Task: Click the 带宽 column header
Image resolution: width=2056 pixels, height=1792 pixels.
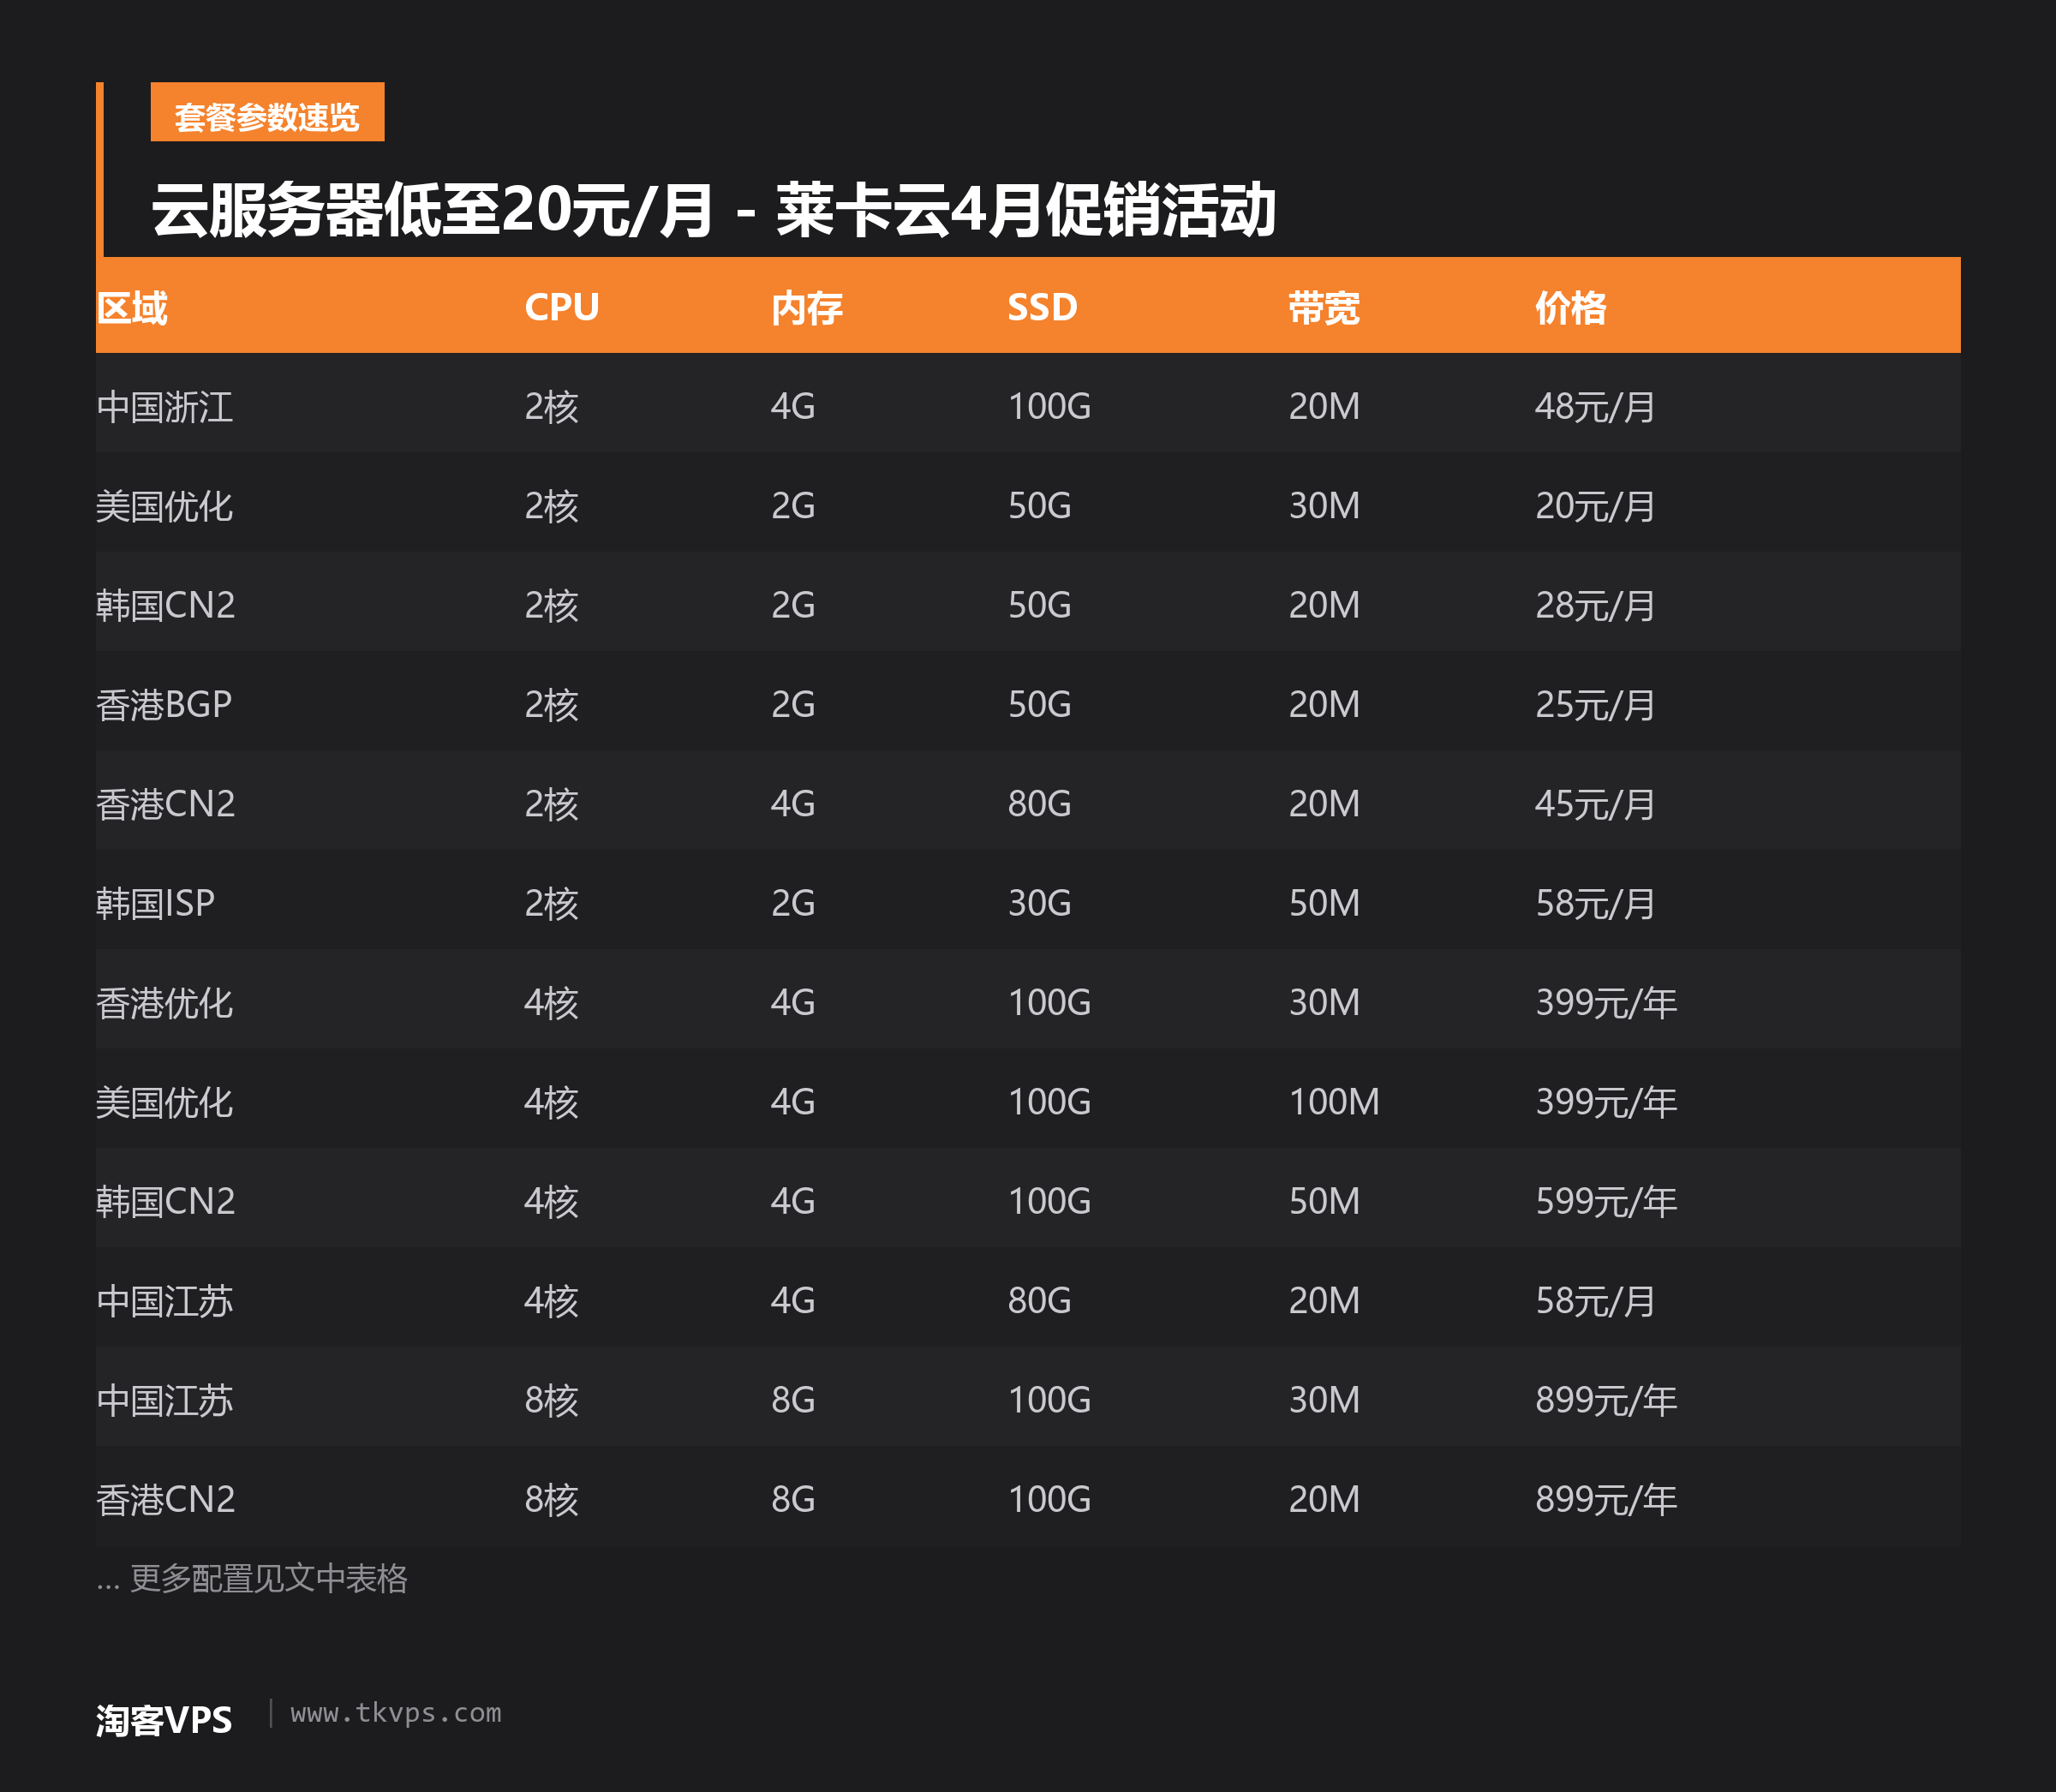Action: click(1324, 307)
